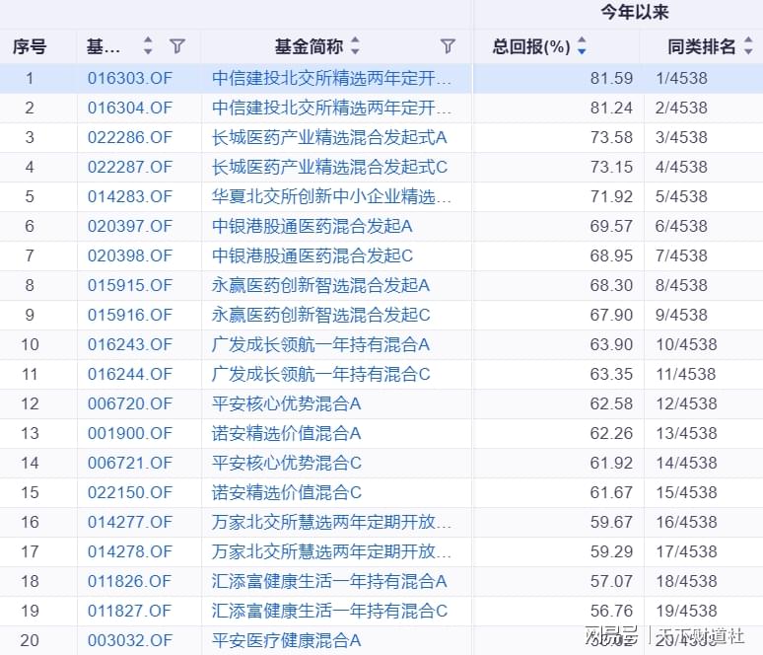Screen dimensions: 763x655
Task: Select rank cell 10/4538
Action: pyautogui.click(x=686, y=345)
